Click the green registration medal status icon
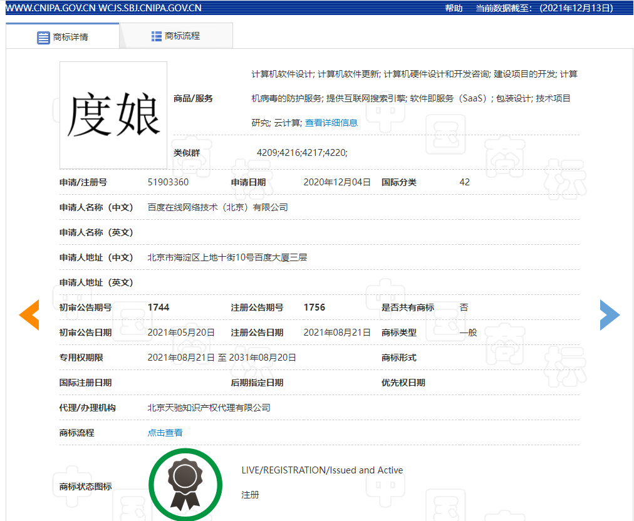 click(x=185, y=484)
